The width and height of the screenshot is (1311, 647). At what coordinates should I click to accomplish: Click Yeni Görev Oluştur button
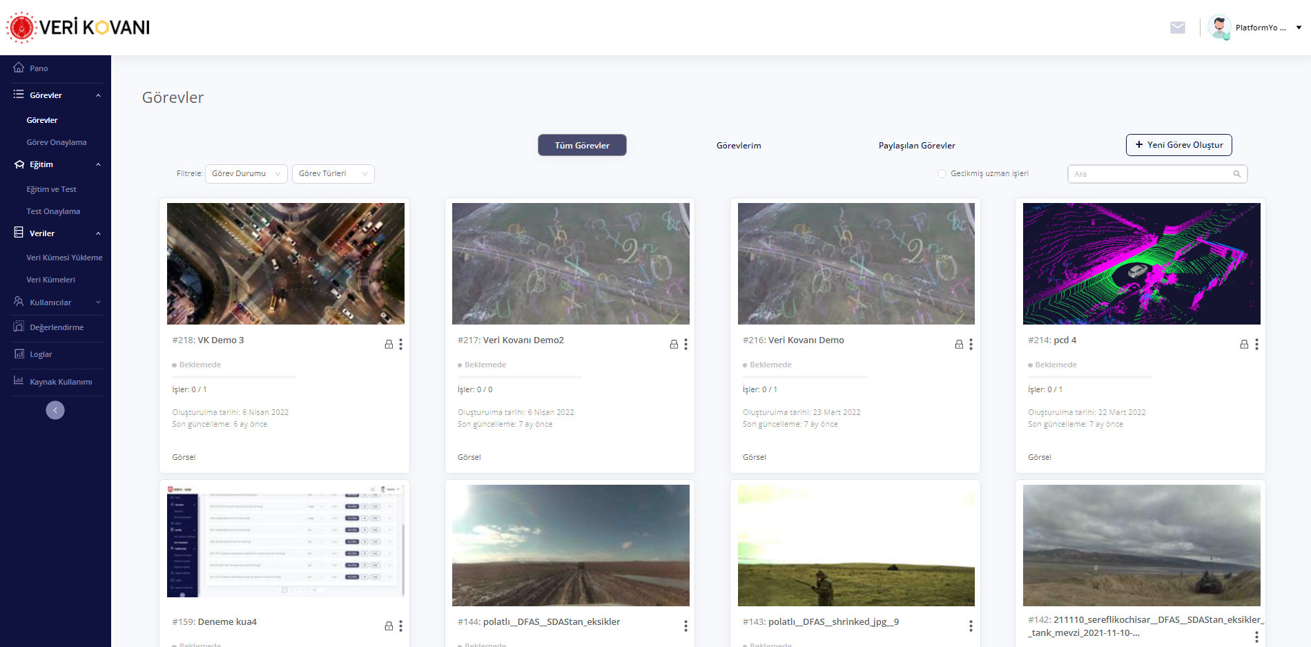[x=1178, y=145]
